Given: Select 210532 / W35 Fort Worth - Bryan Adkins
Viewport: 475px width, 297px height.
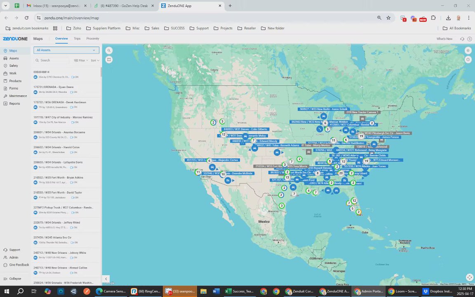Looking at the screenshot, I should (66, 180).
